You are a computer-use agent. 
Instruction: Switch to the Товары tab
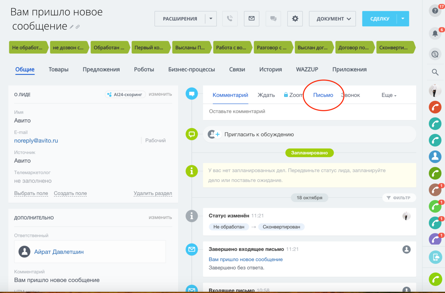(59, 69)
